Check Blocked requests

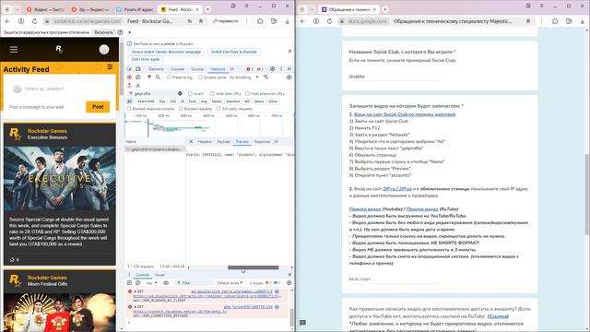[x=181, y=109]
